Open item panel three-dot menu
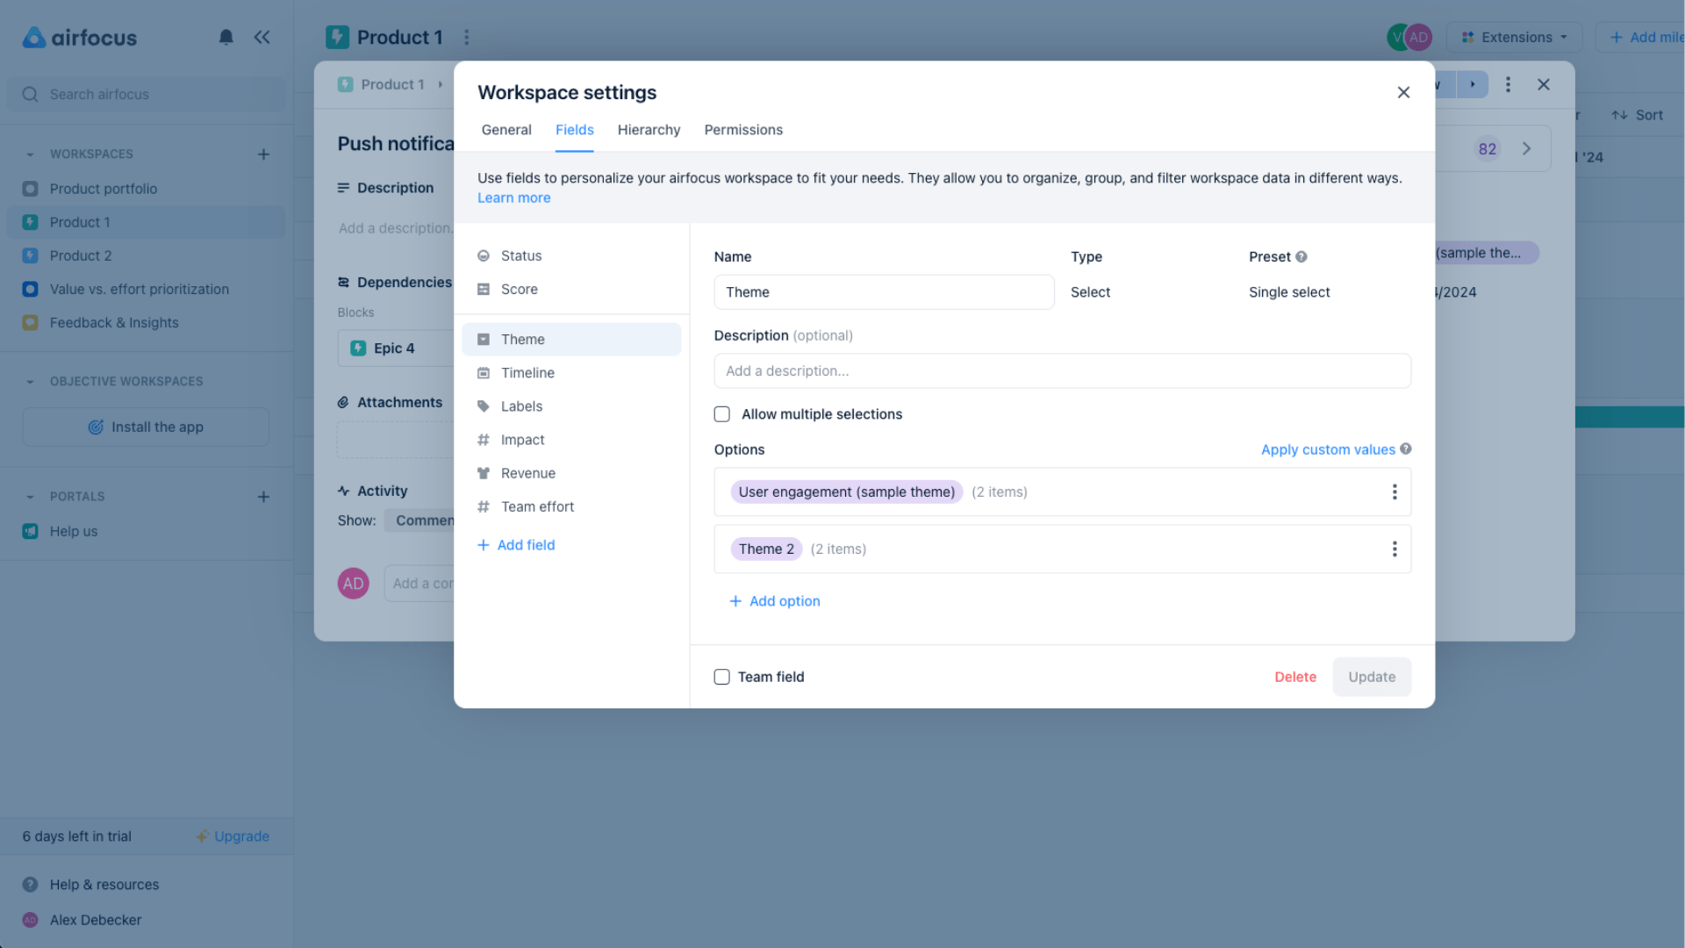 tap(1508, 84)
